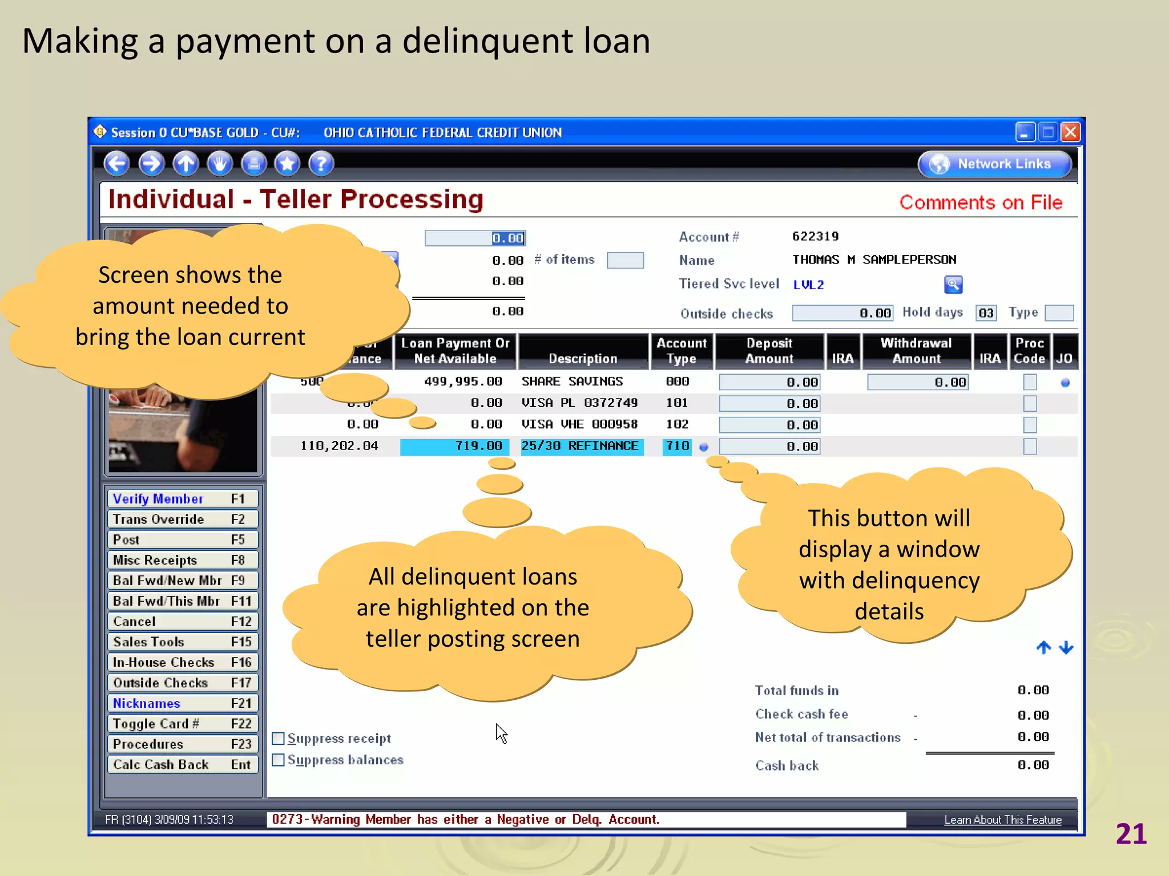Click Deposit Amount field for Share Savings
1169x876 pixels.
pyautogui.click(x=769, y=382)
